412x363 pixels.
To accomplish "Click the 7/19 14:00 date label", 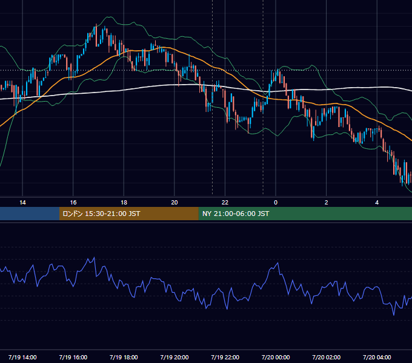I will pos(22,357).
